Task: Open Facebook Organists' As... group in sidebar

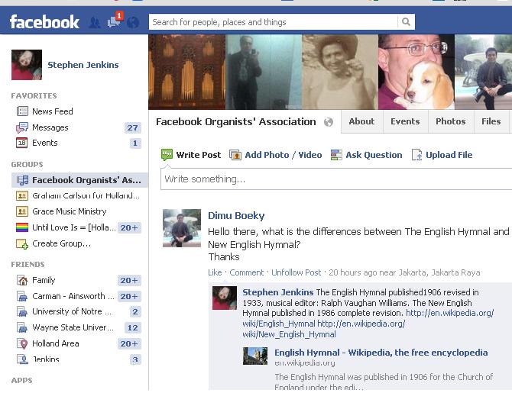Action: coord(79,180)
